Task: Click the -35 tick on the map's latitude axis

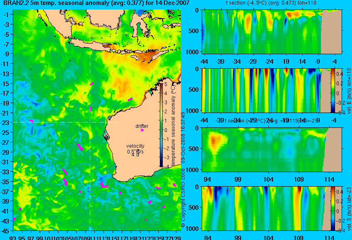Action: coord(5,182)
